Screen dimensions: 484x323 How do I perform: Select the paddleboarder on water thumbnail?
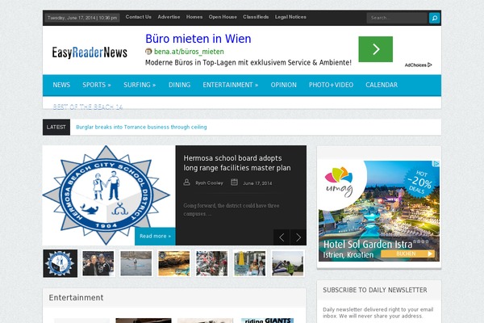(x=136, y=263)
